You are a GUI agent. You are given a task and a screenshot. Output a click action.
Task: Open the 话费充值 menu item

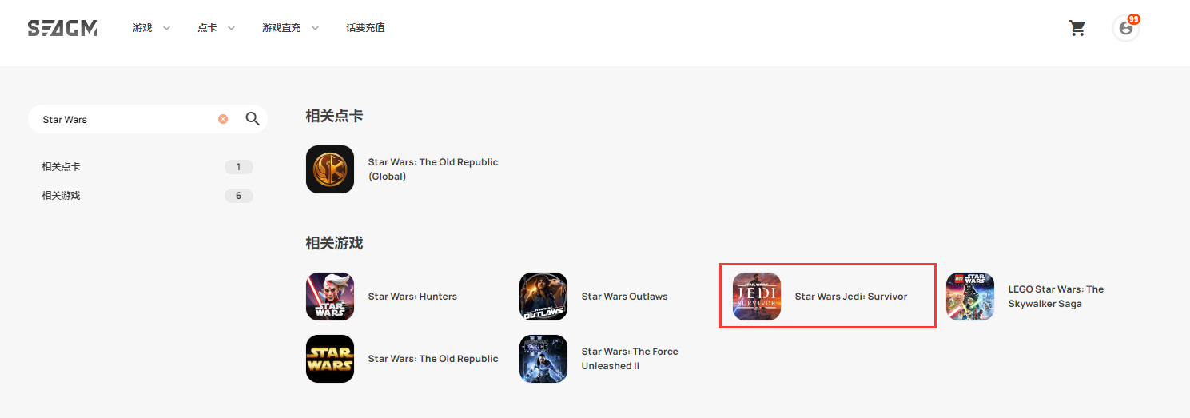[x=365, y=28]
